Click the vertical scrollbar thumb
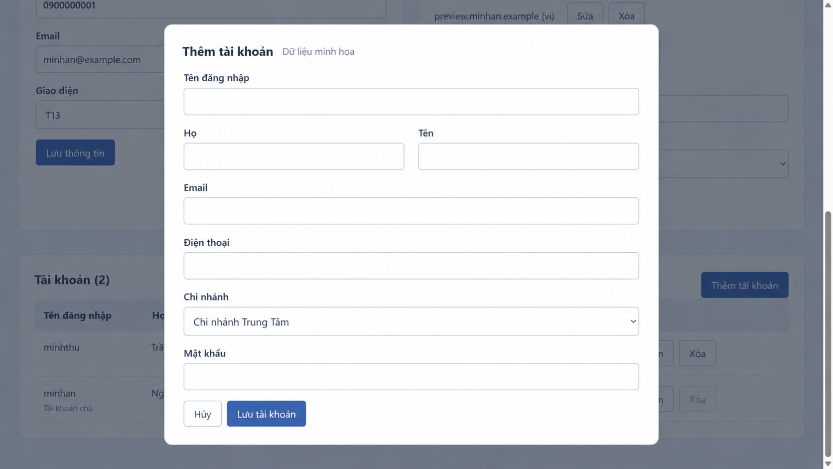 (x=828, y=334)
